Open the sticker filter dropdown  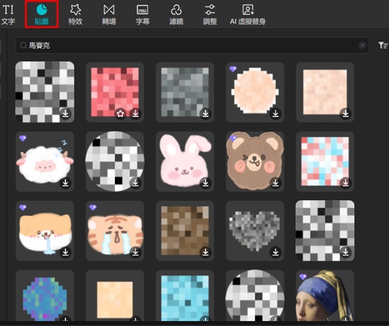(x=383, y=45)
